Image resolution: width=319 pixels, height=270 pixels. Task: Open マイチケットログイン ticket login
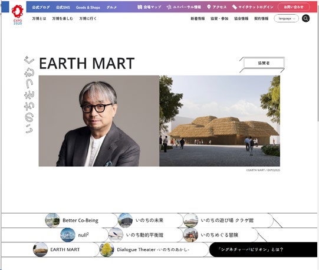tap(253, 7)
